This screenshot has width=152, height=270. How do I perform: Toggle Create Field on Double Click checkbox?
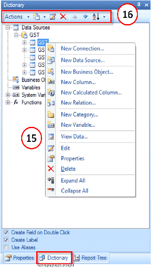pos(6,233)
